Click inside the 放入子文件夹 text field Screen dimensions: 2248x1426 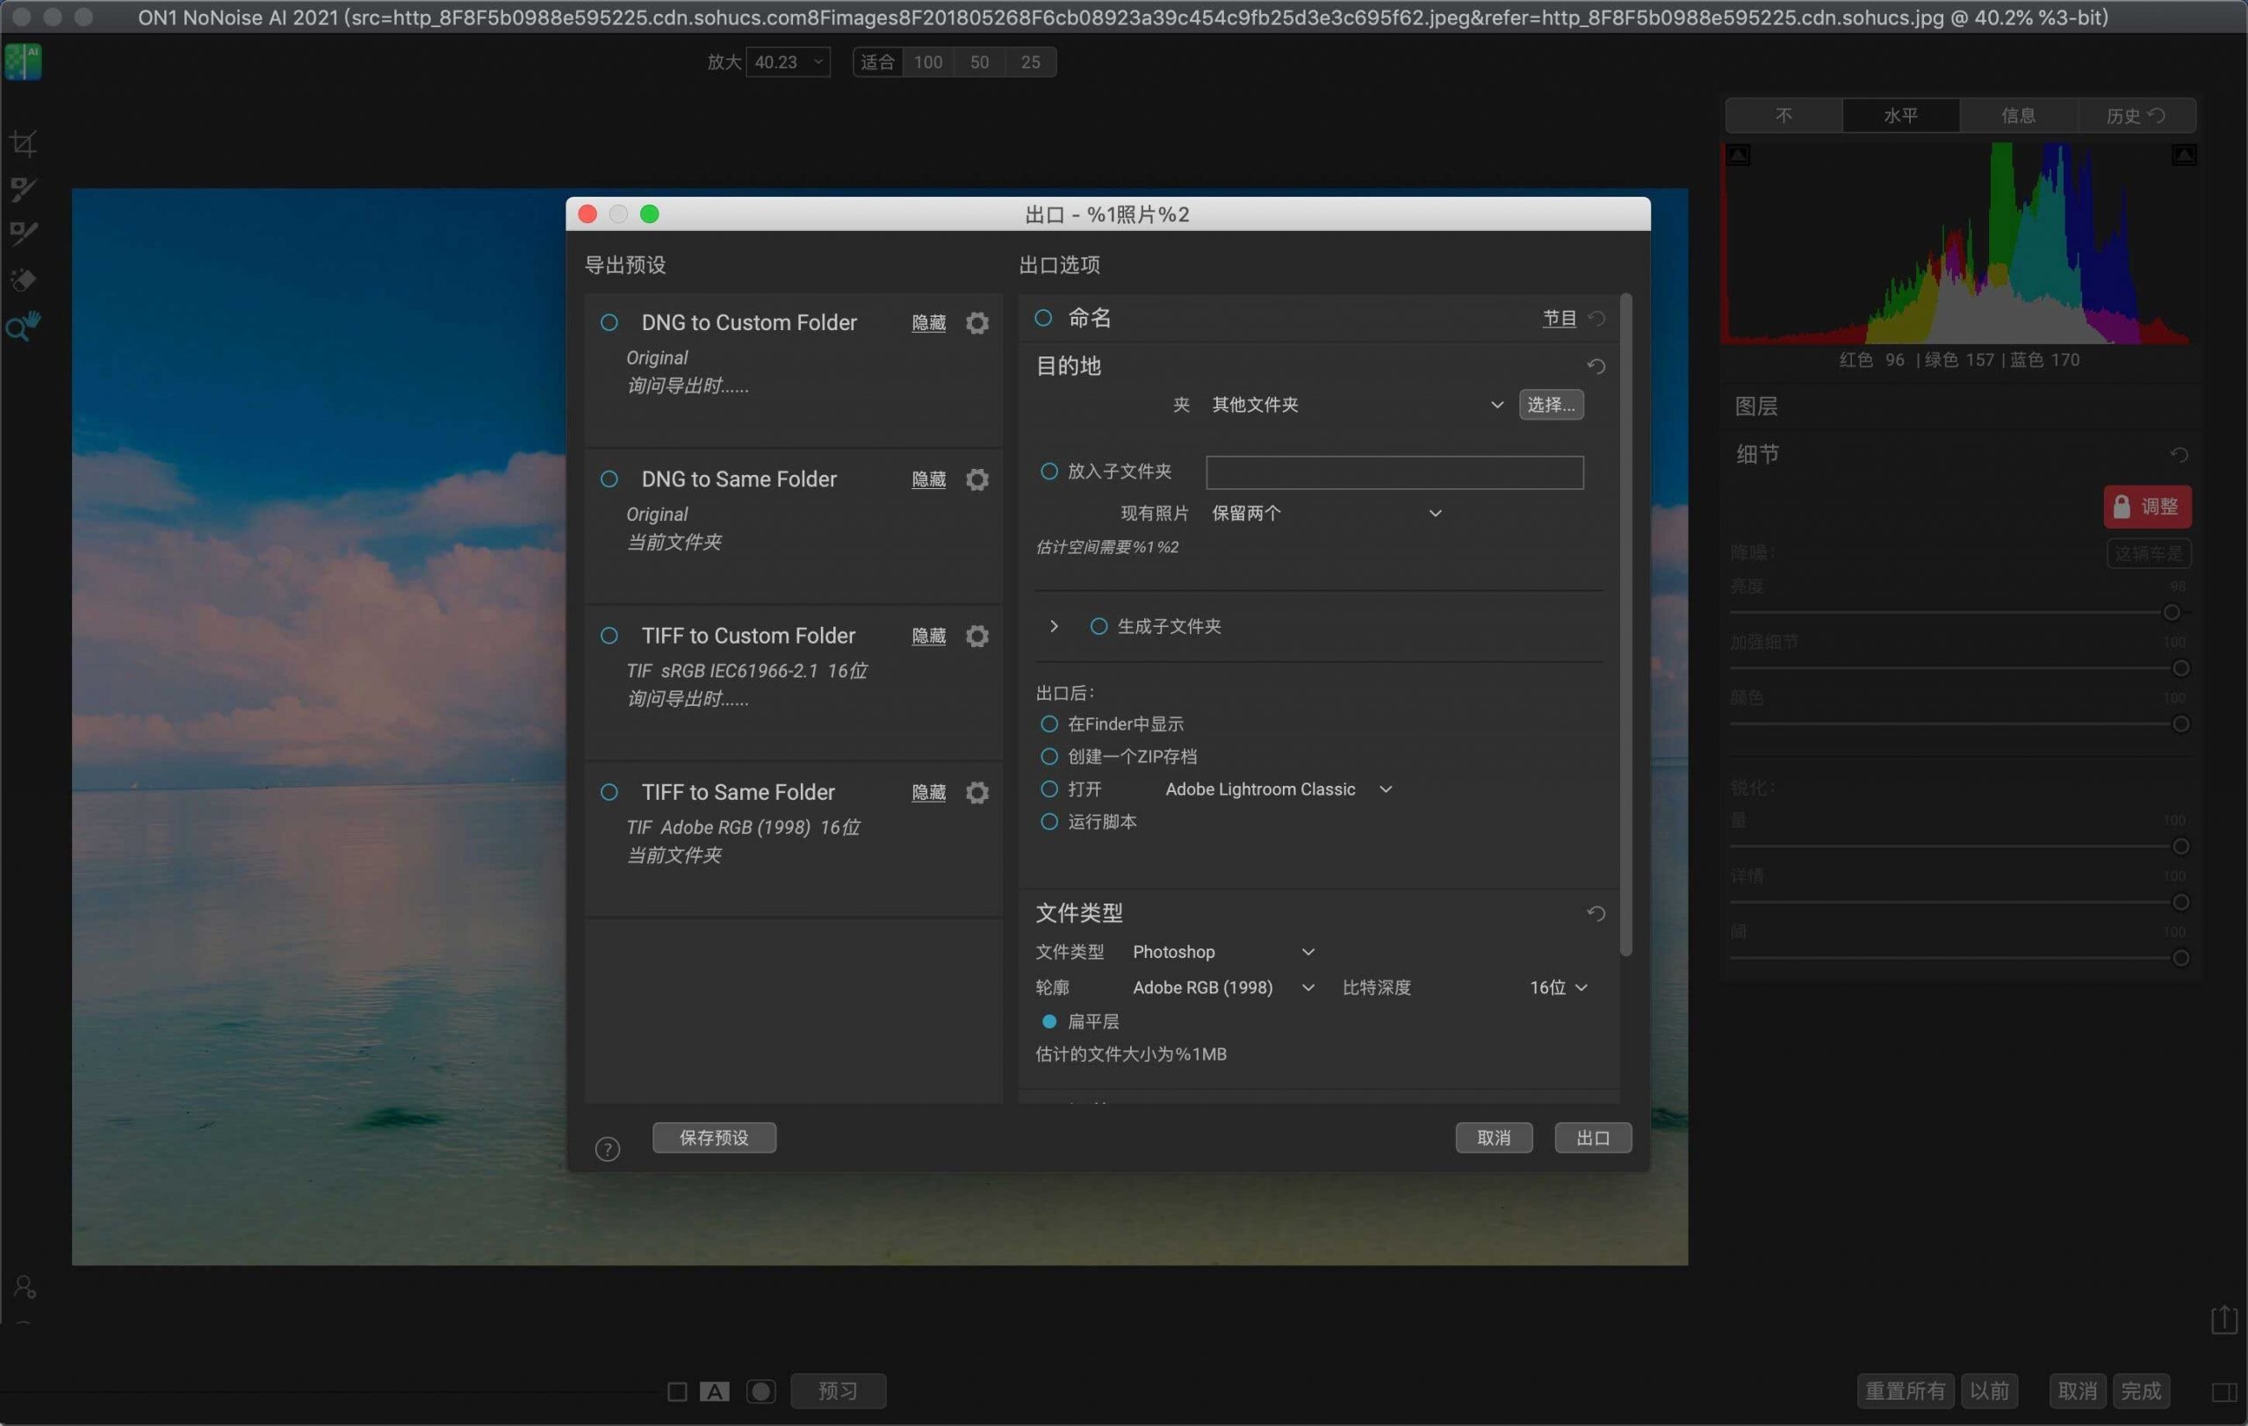[1394, 472]
